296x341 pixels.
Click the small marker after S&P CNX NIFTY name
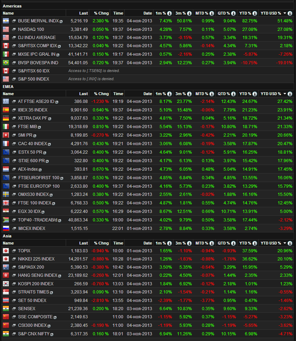click(x=52, y=335)
